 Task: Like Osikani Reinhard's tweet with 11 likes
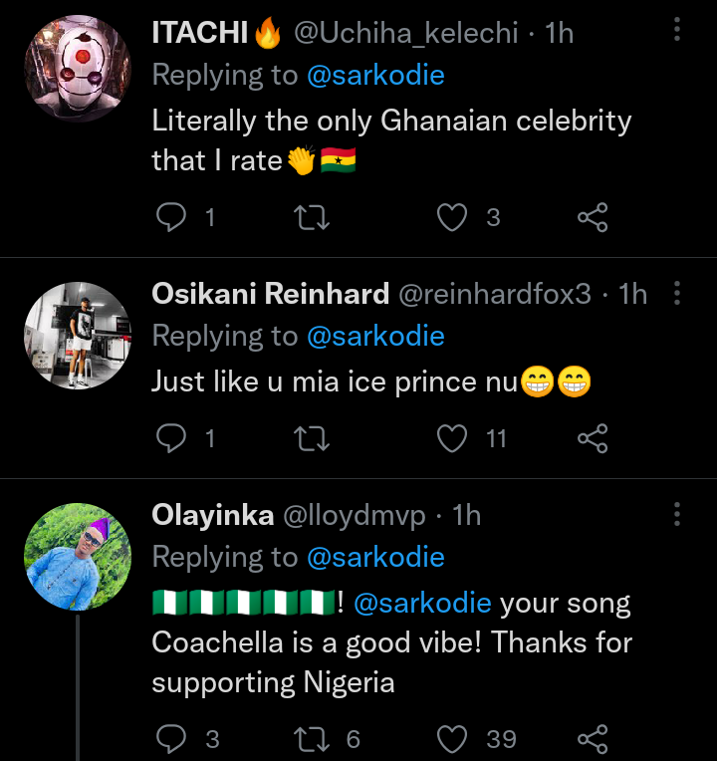453,438
